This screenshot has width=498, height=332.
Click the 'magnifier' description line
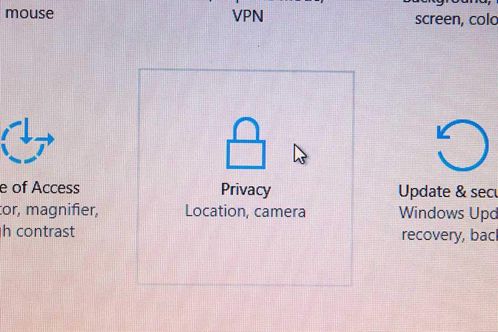click(x=49, y=210)
